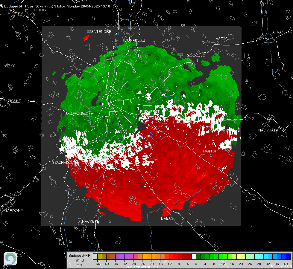The image size is (293, 269).
Task: Click the swirl weather service logo
Action: coord(10,259)
